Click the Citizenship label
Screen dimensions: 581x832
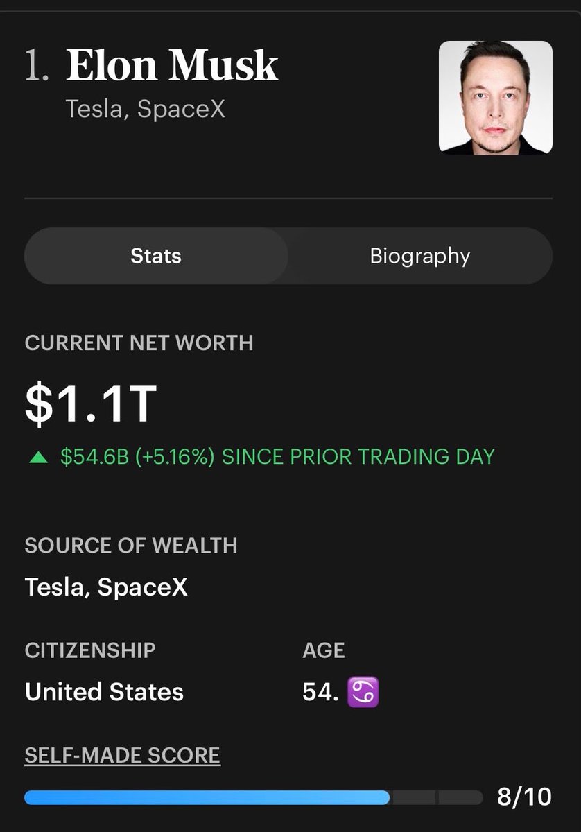90,650
